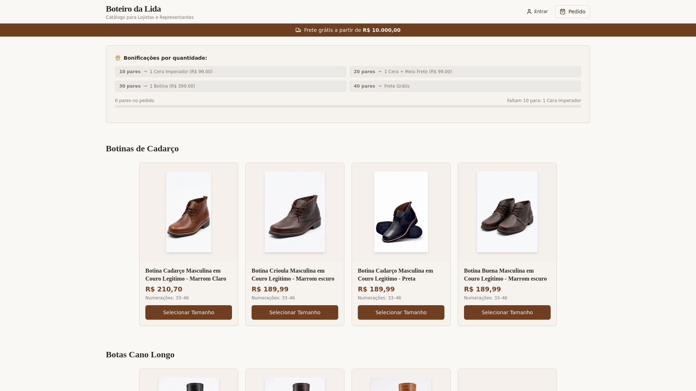Open the Botina Buena pair image
696x391 pixels.
pyautogui.click(x=507, y=212)
